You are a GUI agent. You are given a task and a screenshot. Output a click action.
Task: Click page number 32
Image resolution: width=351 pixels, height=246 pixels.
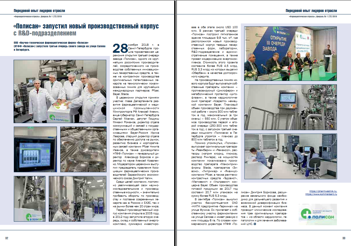pos(7,238)
